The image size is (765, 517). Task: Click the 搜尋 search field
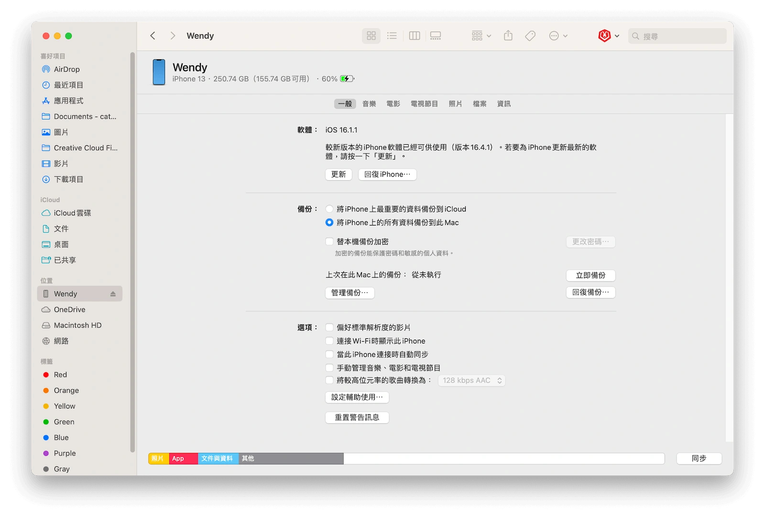(x=677, y=36)
